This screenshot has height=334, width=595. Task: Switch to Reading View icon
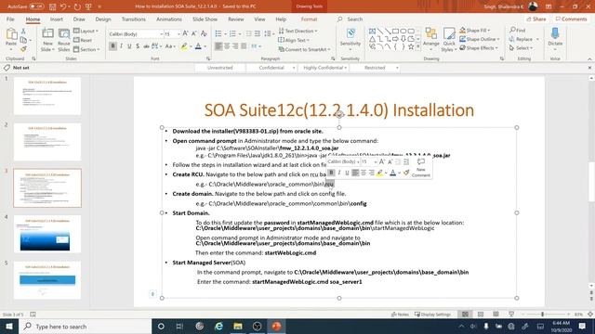click(496, 315)
